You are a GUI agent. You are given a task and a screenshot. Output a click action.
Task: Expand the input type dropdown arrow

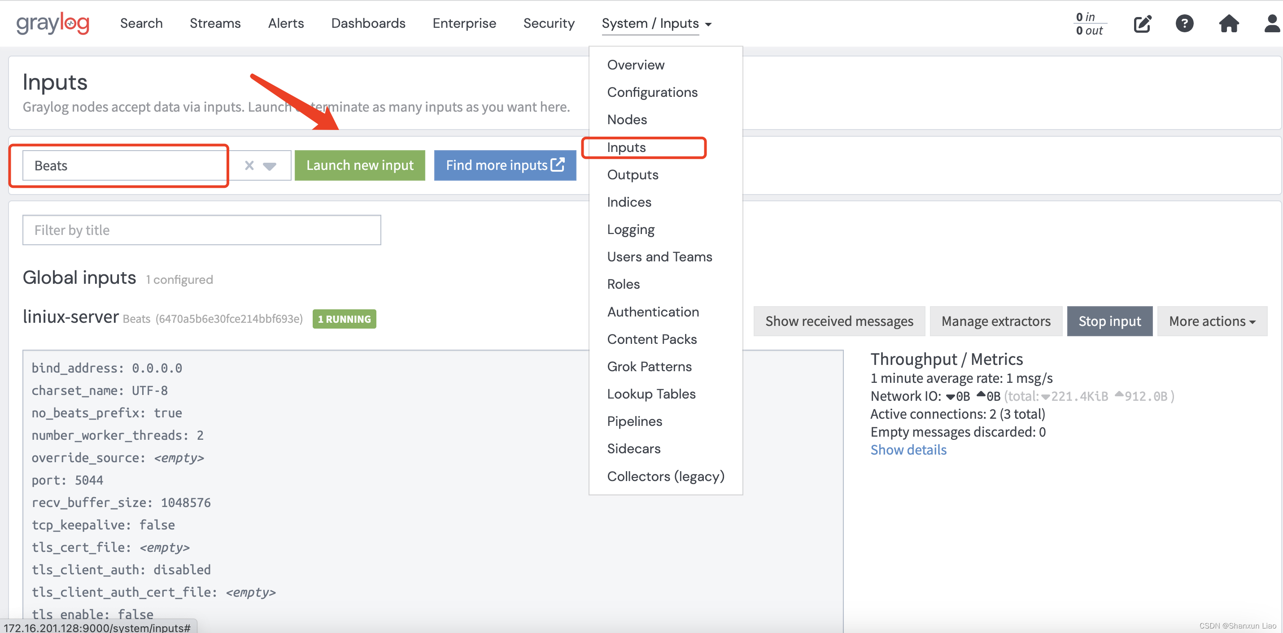(270, 166)
